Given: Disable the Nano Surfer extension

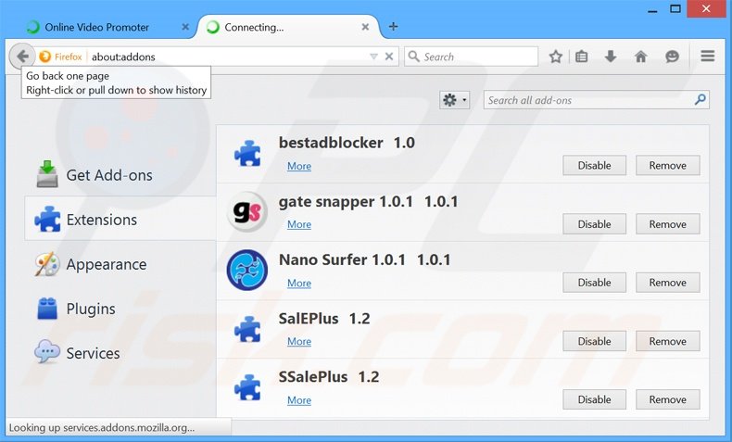Looking at the screenshot, I should pos(594,283).
